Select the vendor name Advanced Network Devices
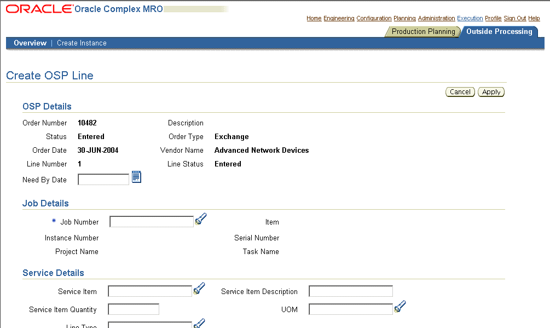 pyautogui.click(x=262, y=150)
